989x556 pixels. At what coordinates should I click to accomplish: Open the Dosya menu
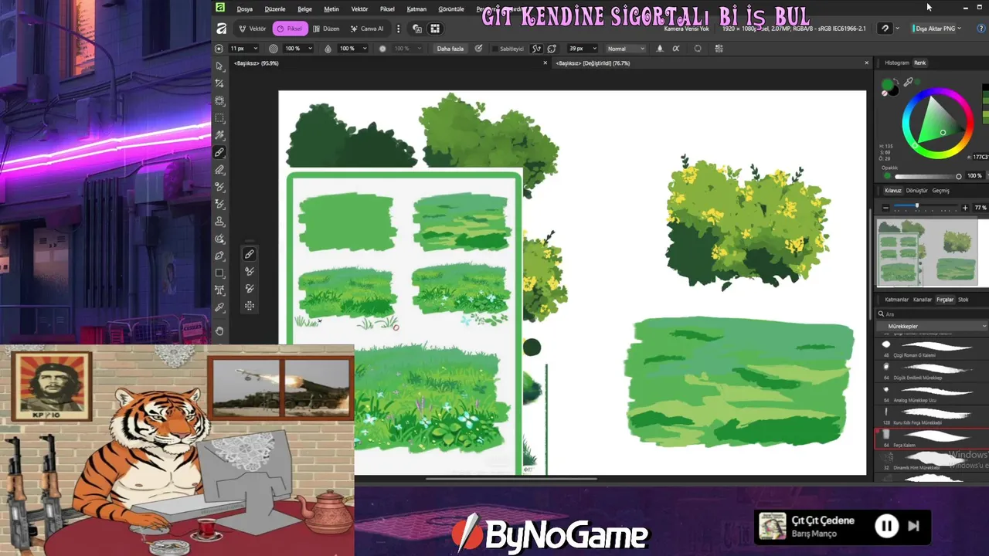245,9
